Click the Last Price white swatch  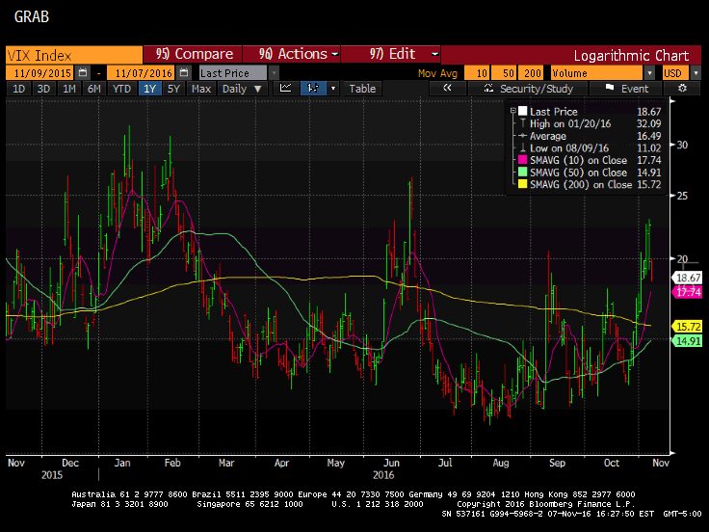tap(523, 111)
